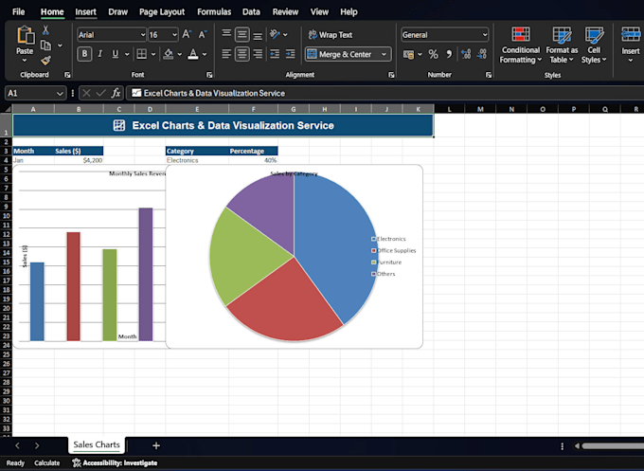Image resolution: width=644 pixels, height=471 pixels.
Task: Switch to the Page Layout tab
Action: (x=162, y=12)
